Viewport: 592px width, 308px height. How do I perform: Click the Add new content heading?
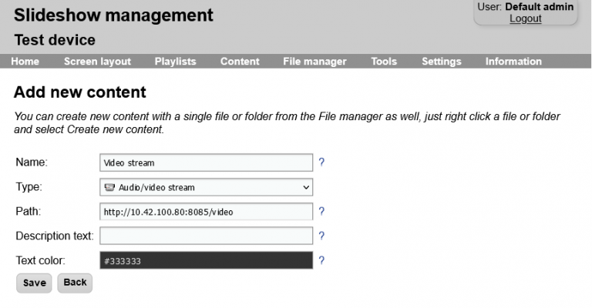(x=79, y=92)
